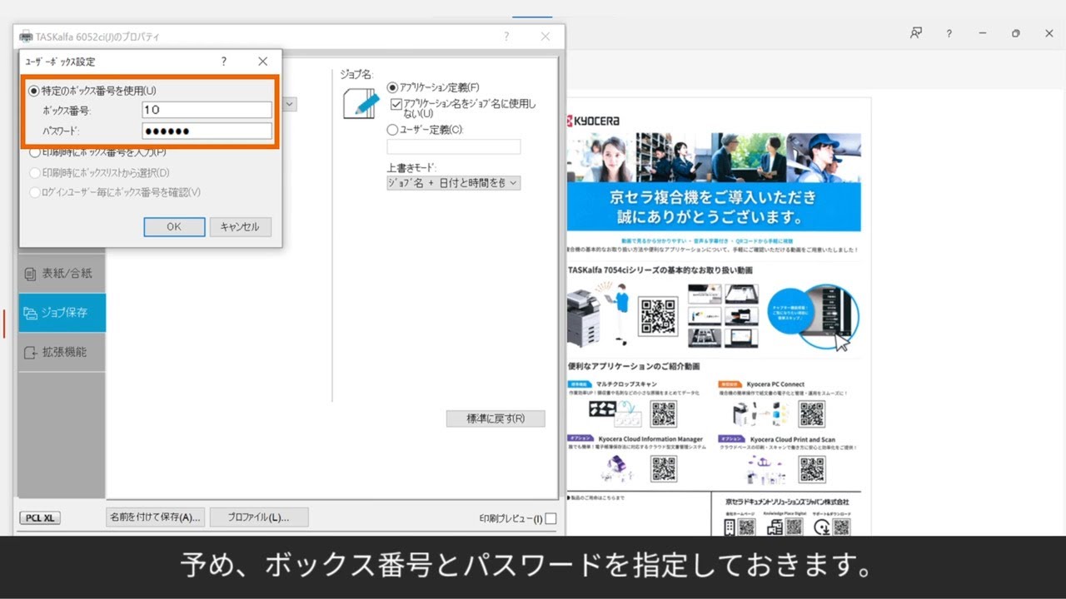Click the ジョブ名 label
Image resolution: width=1066 pixels, height=599 pixels.
coord(356,73)
